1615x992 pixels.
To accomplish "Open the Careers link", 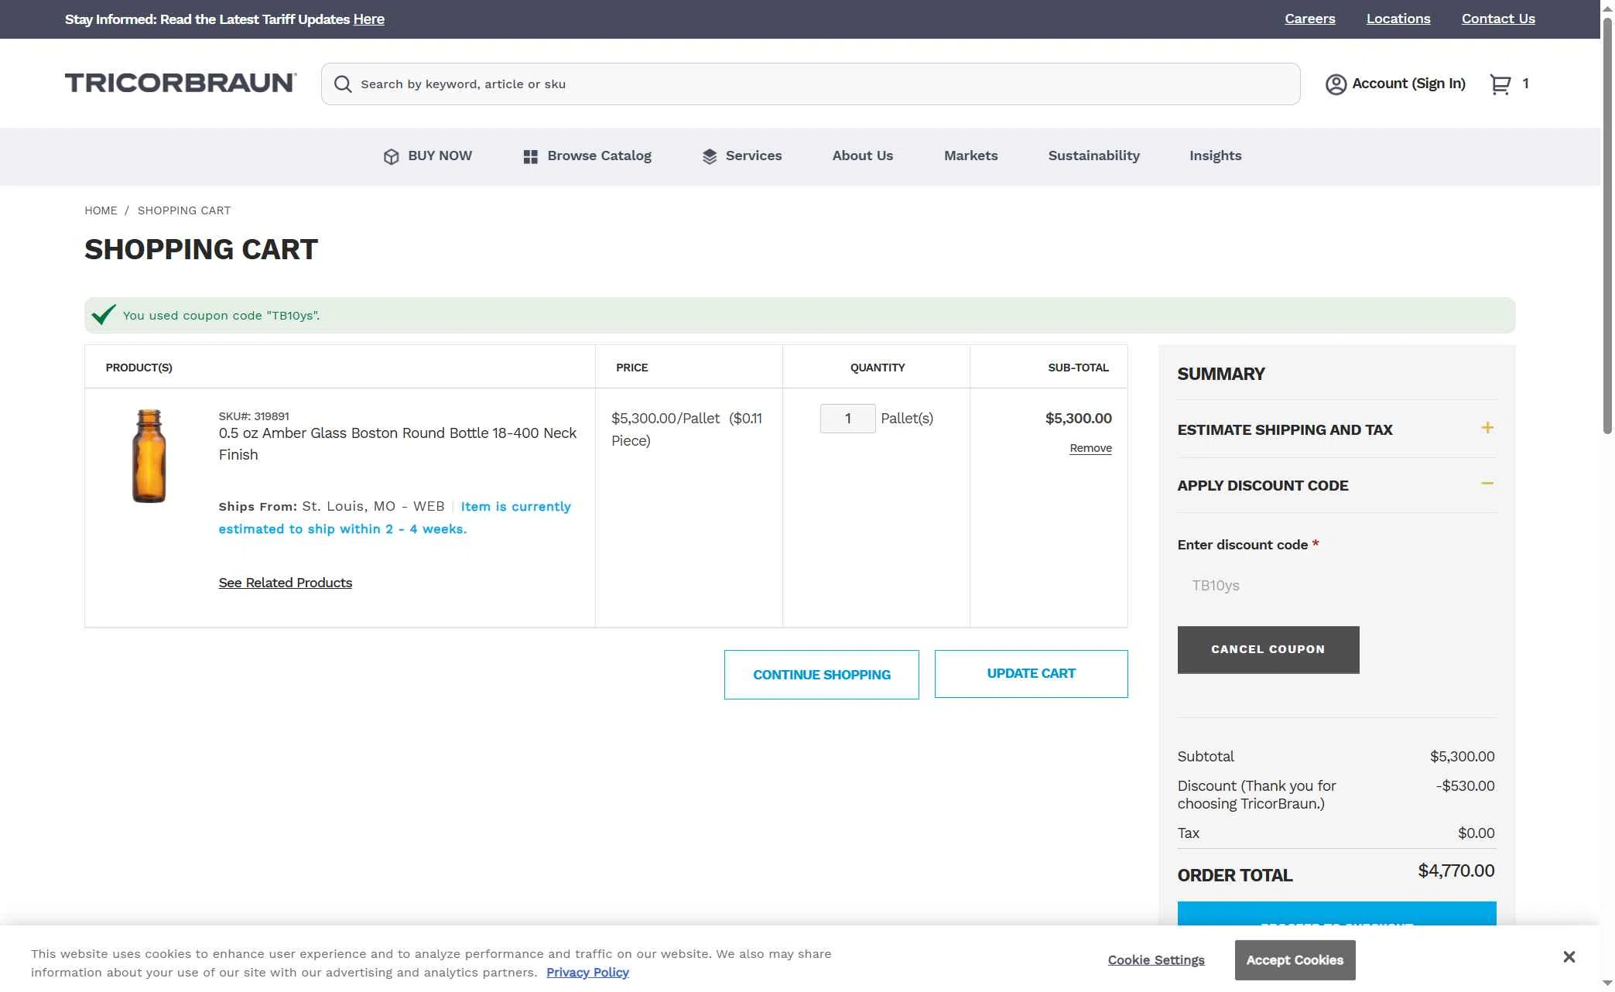I will 1309,19.
